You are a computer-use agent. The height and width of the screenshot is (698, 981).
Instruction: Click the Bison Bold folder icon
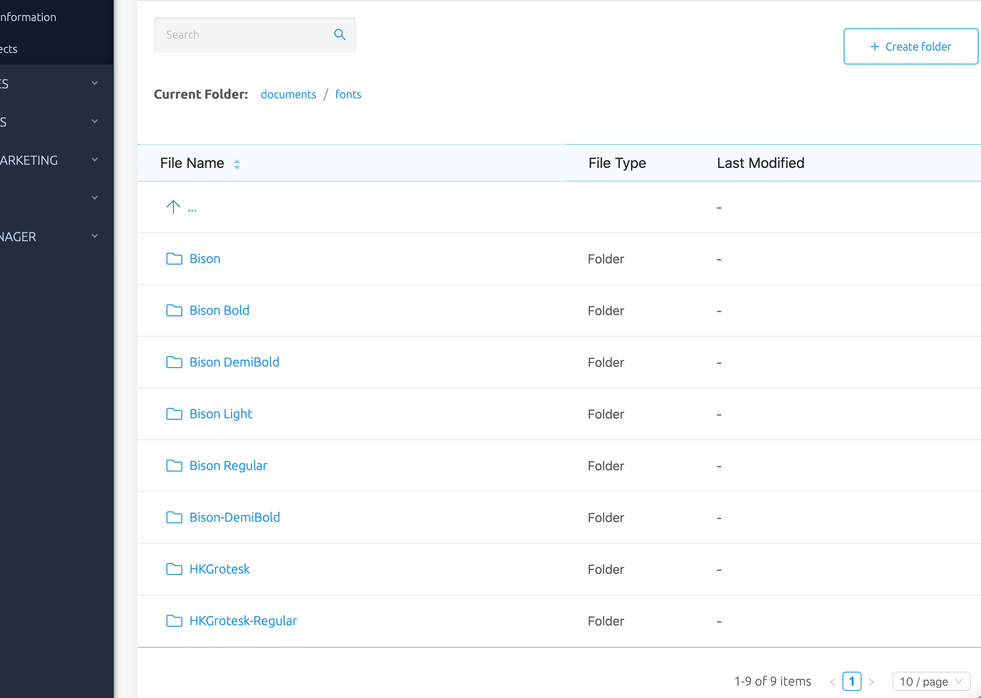[x=174, y=310]
